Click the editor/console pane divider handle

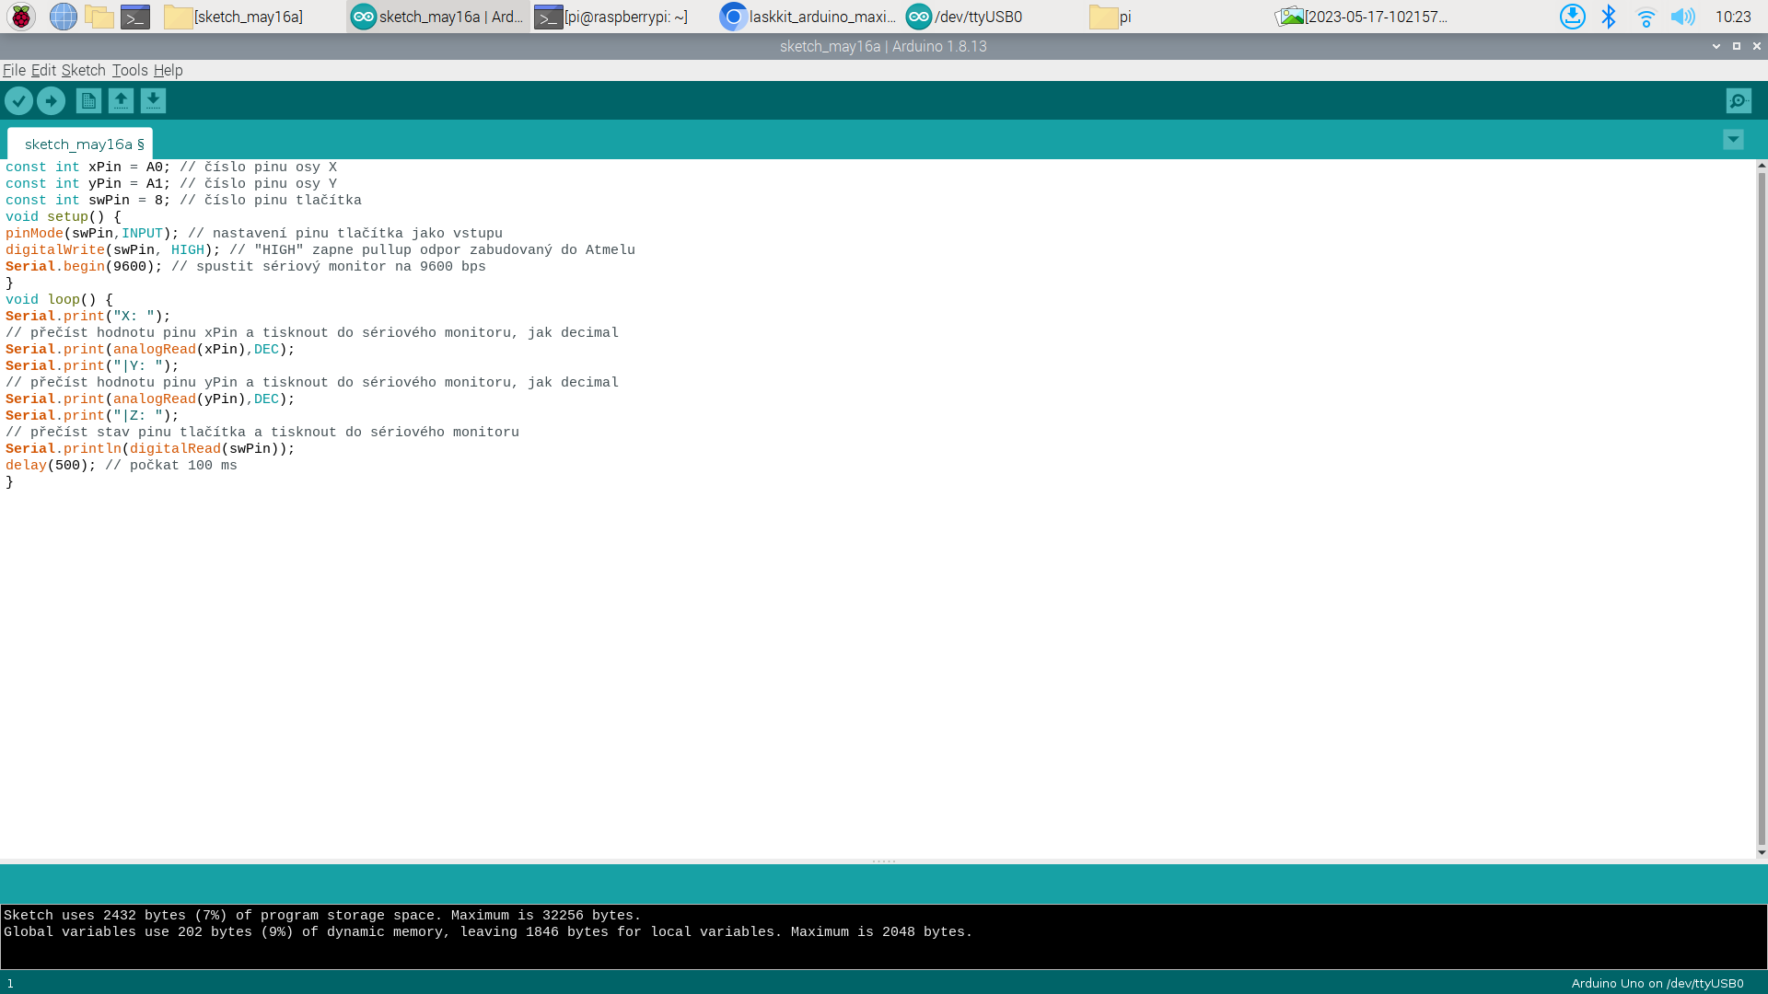point(884,861)
